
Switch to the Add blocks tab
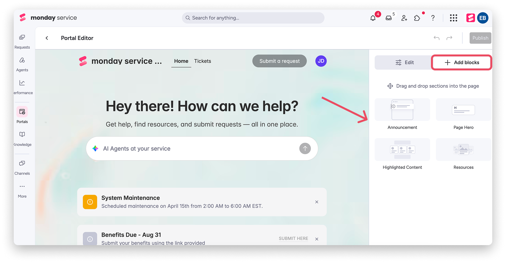pos(462,62)
